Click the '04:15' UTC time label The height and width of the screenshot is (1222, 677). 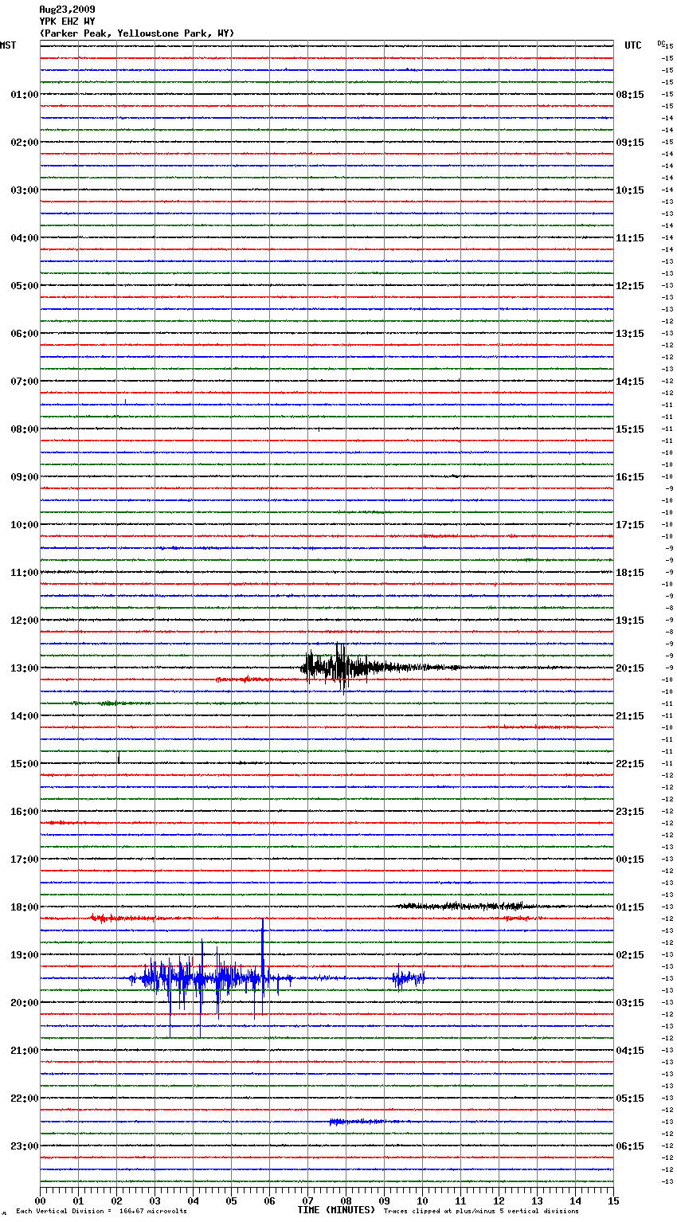[x=630, y=1051]
